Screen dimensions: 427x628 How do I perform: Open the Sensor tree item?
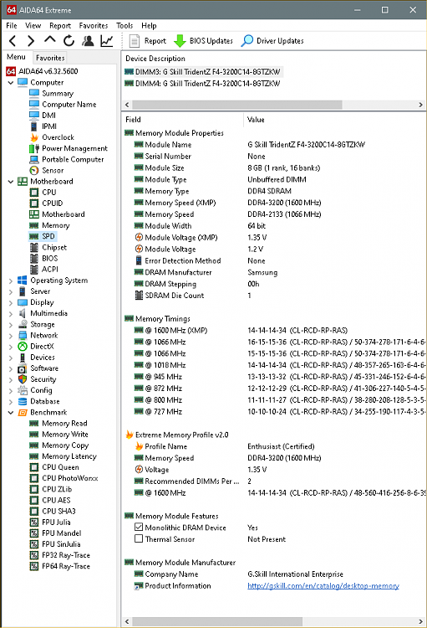47,170
